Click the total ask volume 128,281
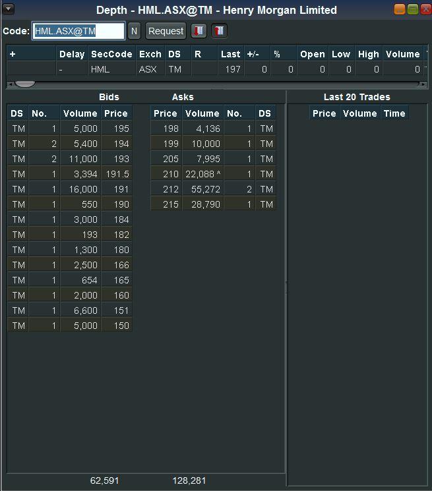 189,480
